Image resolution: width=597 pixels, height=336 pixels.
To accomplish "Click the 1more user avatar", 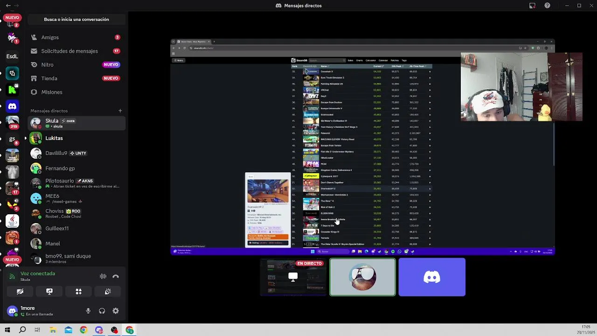I will tap(13, 310).
